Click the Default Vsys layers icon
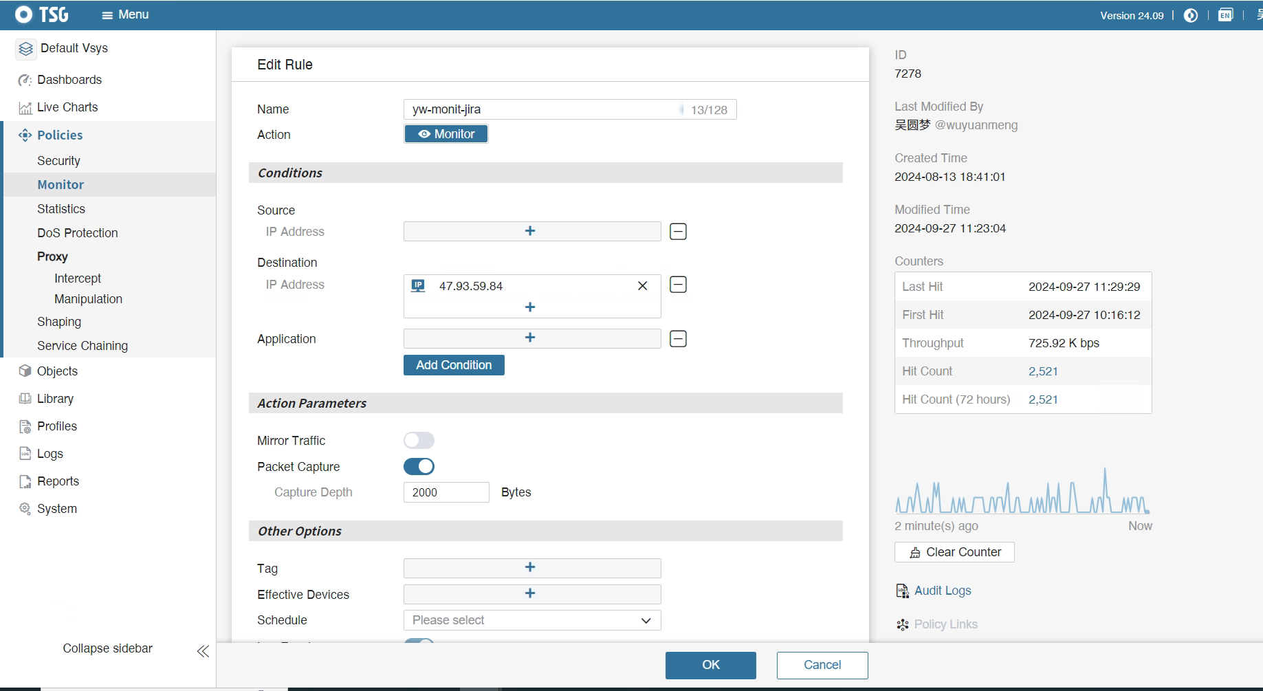Image resolution: width=1263 pixels, height=691 pixels. pos(26,49)
